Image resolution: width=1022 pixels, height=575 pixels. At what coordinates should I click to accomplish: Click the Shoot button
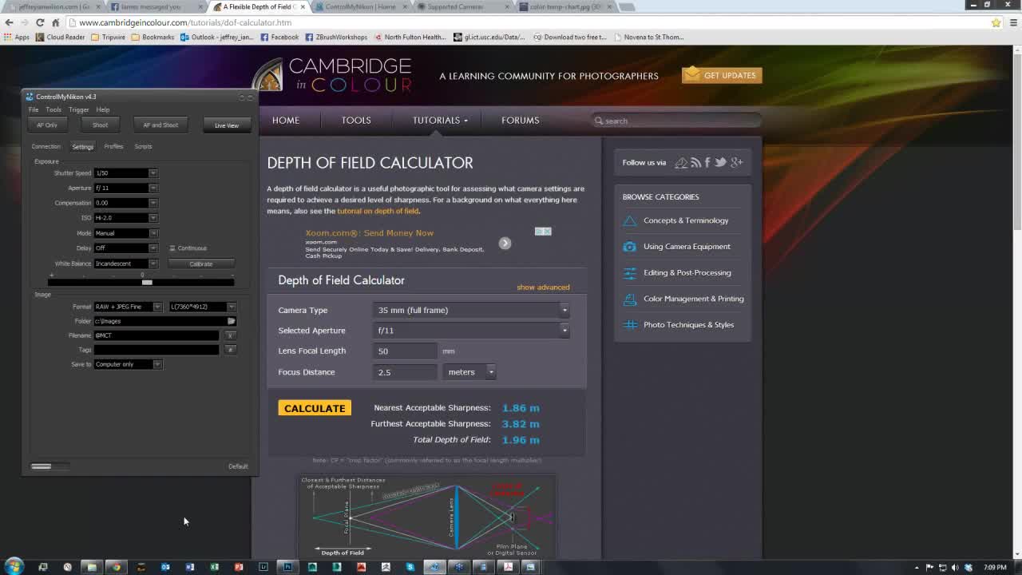(x=100, y=125)
